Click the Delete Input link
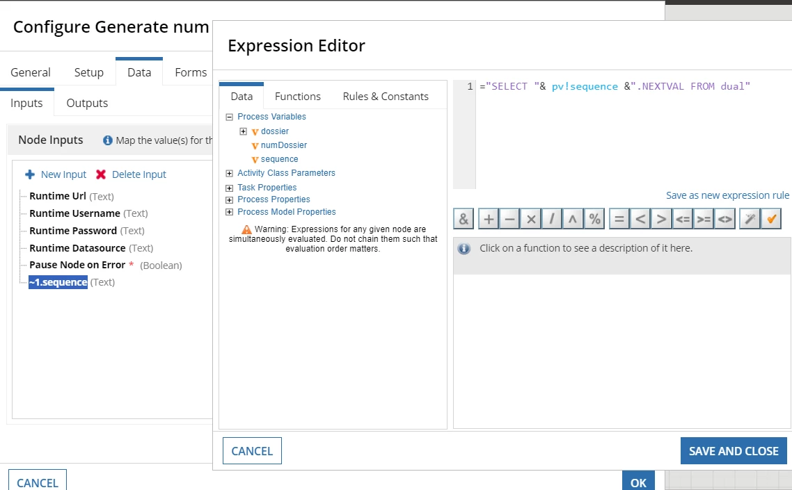The image size is (792, 490). [139, 174]
